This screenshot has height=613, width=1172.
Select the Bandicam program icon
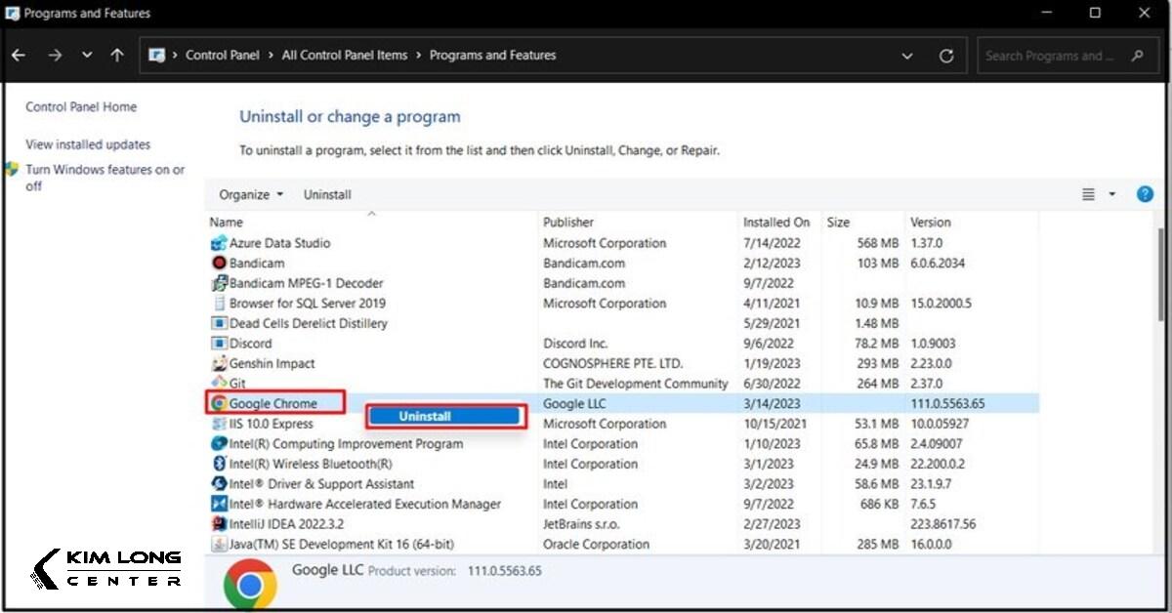pos(219,264)
